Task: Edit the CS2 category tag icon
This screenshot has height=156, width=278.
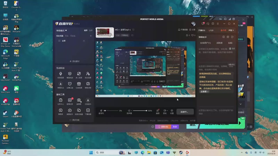Action: [132, 35]
